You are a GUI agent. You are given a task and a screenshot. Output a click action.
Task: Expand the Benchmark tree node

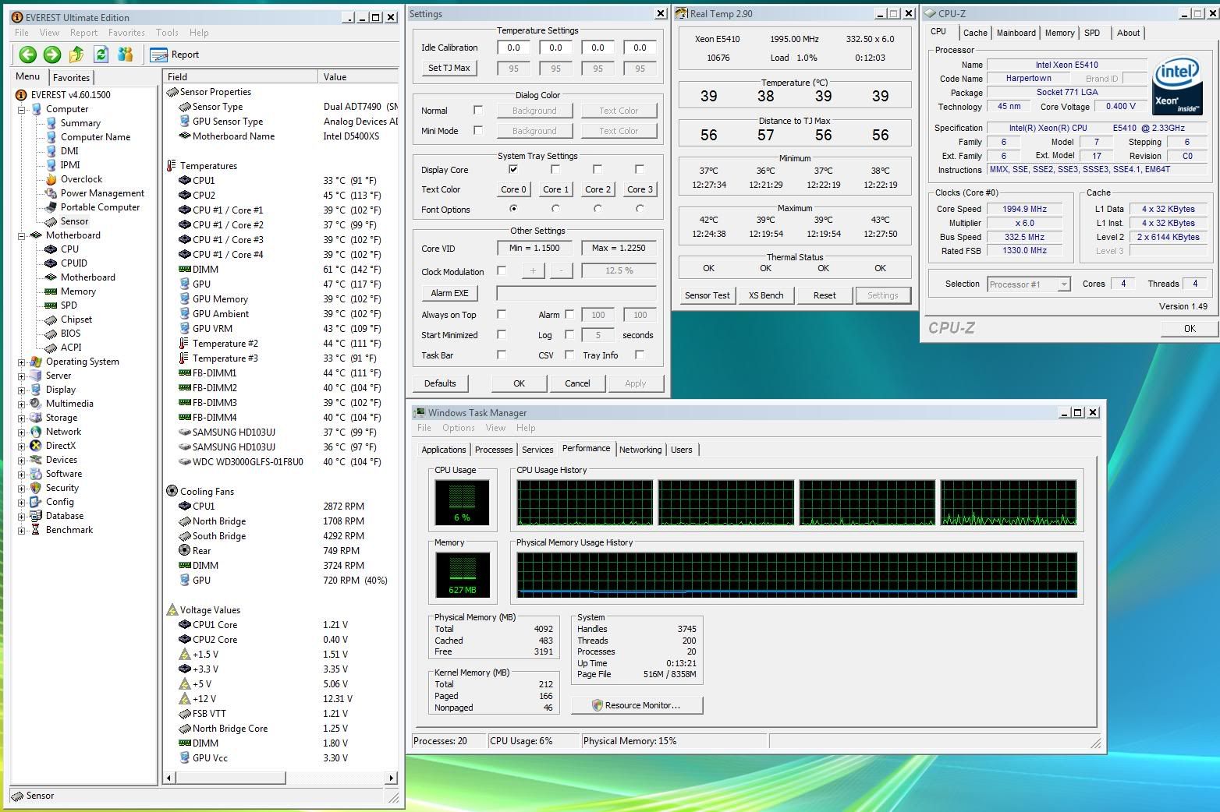tap(22, 531)
